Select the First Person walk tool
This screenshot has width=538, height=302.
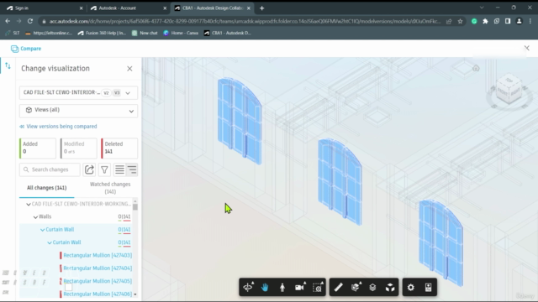coord(282,287)
